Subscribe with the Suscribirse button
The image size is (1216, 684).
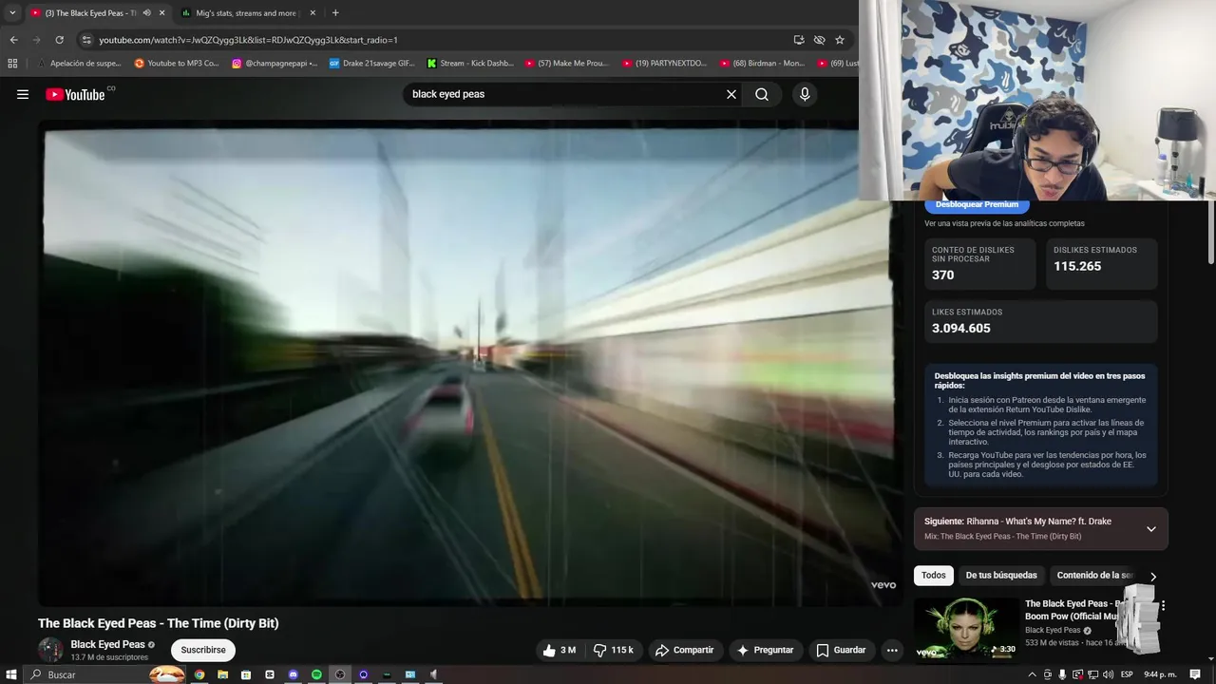point(203,650)
